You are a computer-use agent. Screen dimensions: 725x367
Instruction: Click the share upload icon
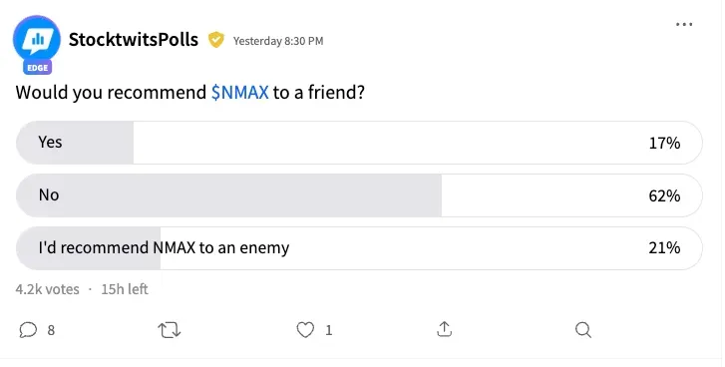[444, 329]
